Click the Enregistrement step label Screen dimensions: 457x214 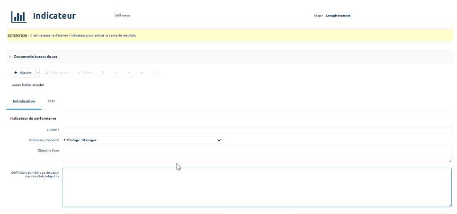tap(338, 16)
